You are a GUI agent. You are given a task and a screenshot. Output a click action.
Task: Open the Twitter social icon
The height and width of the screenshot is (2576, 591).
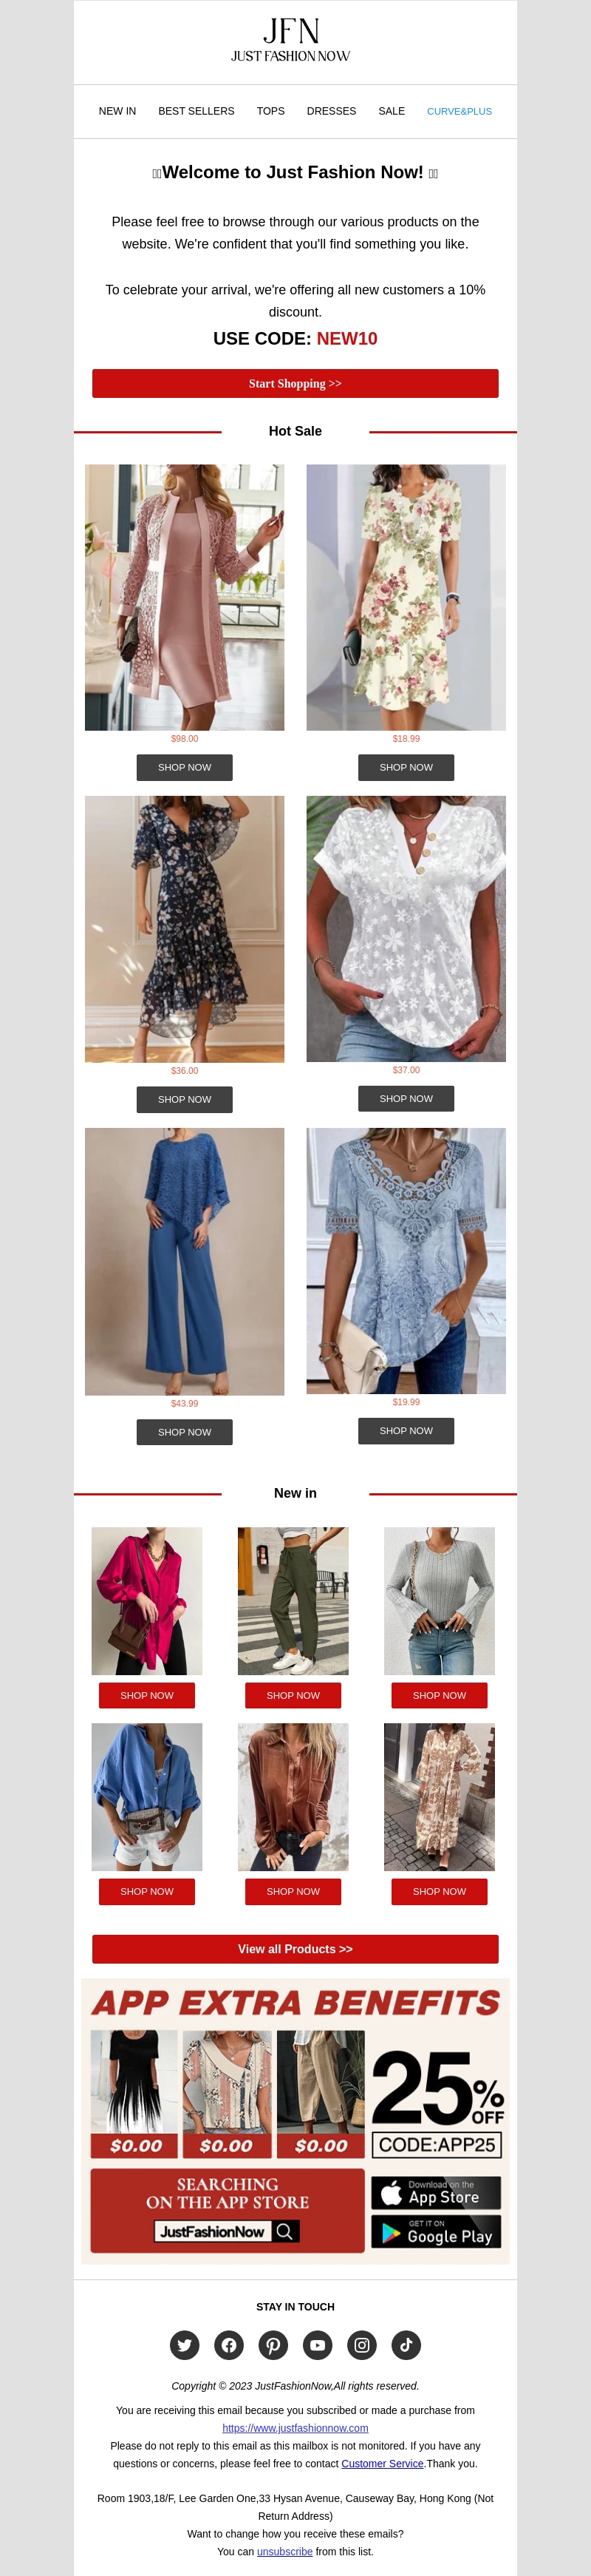[x=185, y=2345]
